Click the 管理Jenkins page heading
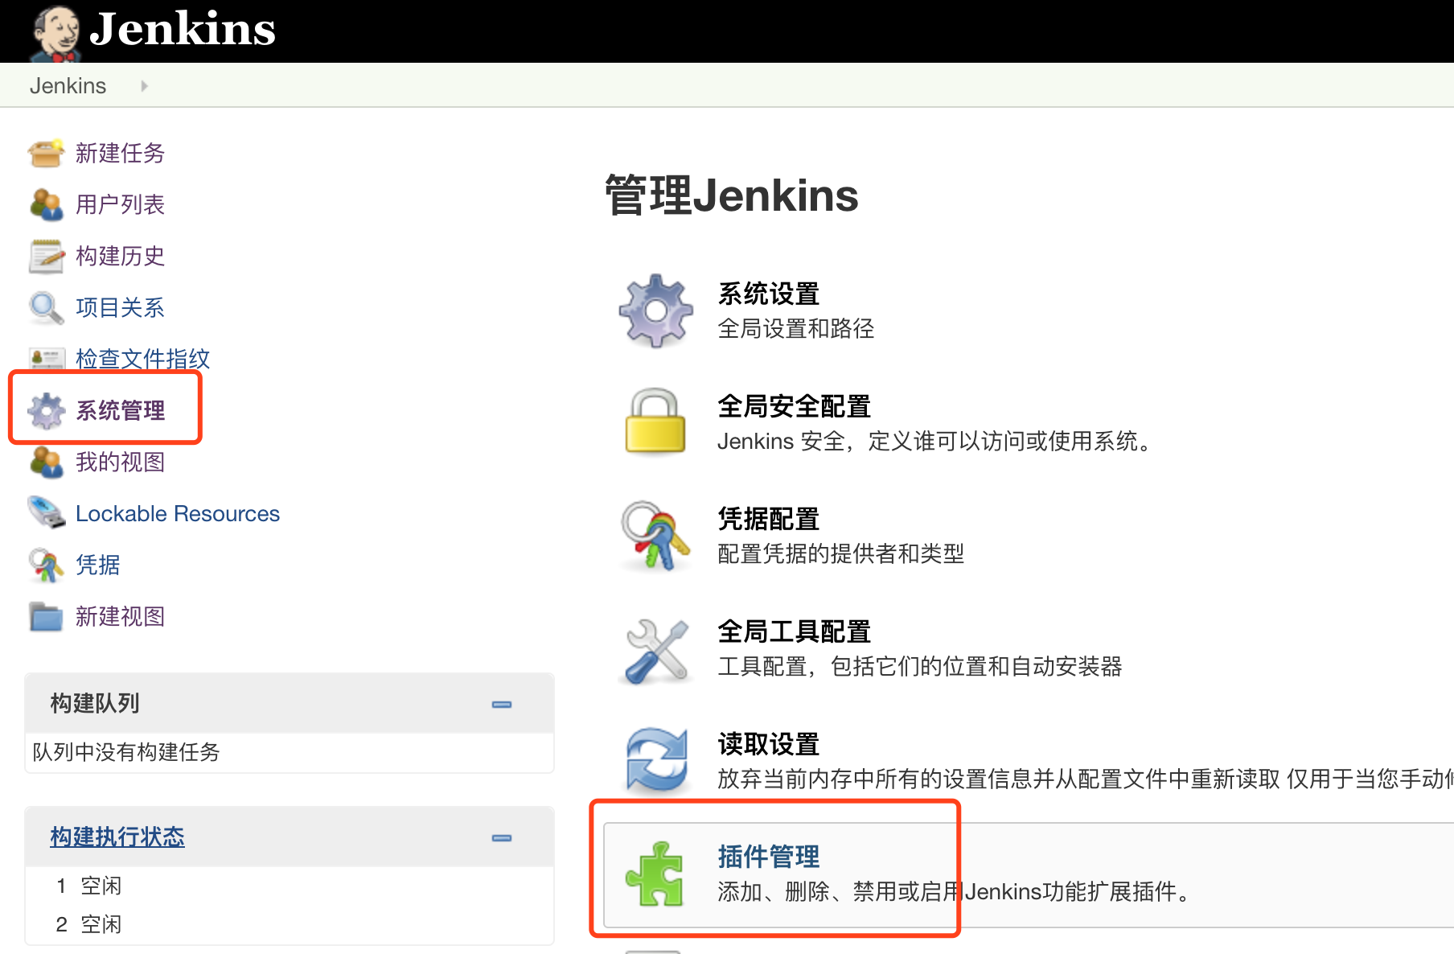This screenshot has height=954, width=1454. click(x=731, y=195)
